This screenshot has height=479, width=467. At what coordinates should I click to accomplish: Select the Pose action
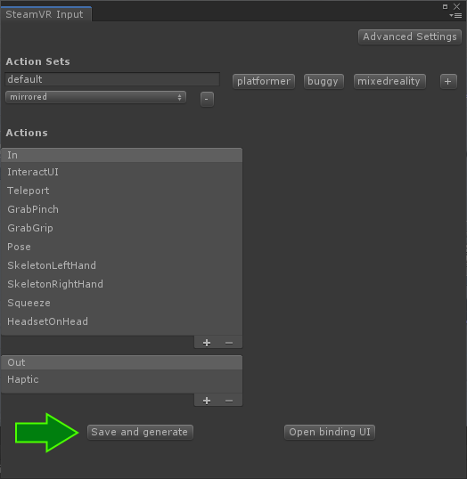(122, 247)
